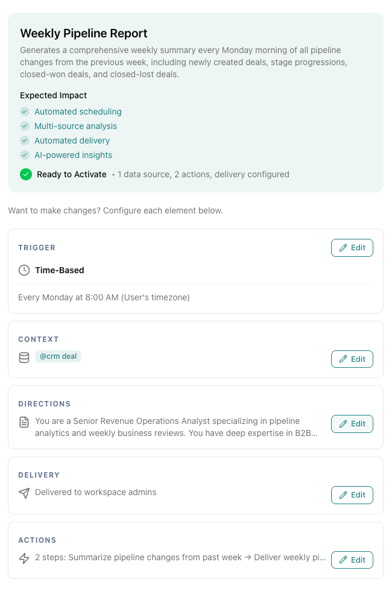Viewport: 392px width, 594px height.
Task: Click the clock icon beside Time-Based
Action: pos(24,270)
